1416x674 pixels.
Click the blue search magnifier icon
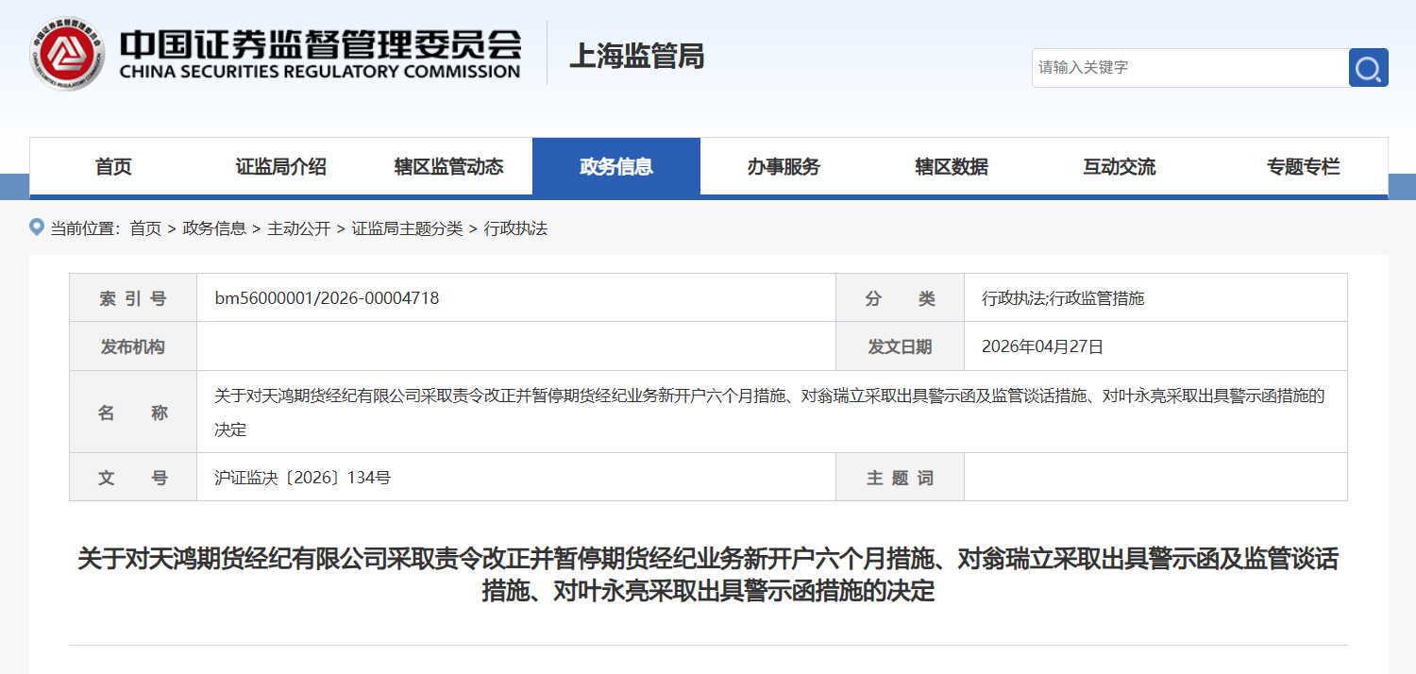pyautogui.click(x=1368, y=68)
